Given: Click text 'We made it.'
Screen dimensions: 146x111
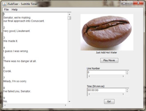Looking at the screenshot, I should pyautogui.click(x=11, y=41).
